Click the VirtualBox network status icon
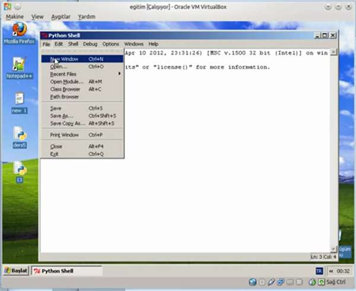This screenshot has height=291, width=356. pyautogui.click(x=281, y=282)
